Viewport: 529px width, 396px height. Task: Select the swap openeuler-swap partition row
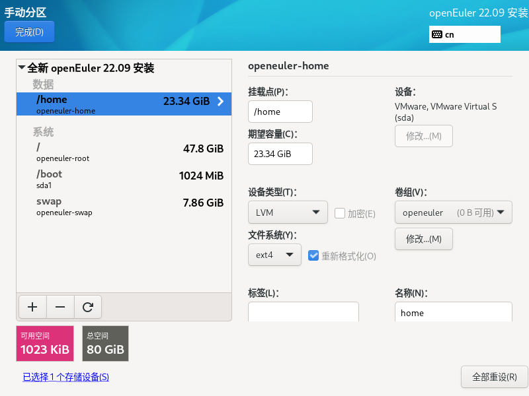[x=124, y=206]
